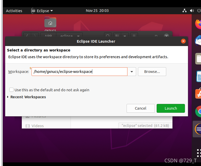
Task: Click the volume speaker icon
Action: (x=192, y=11)
